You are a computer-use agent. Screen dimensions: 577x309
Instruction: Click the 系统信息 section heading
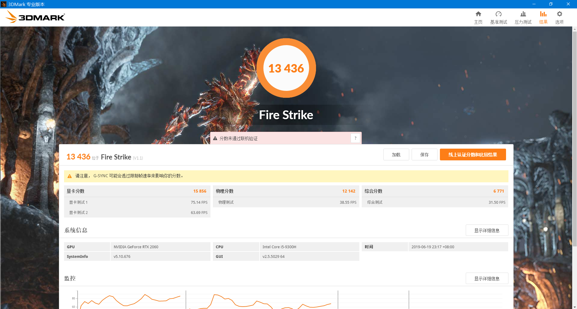point(76,230)
